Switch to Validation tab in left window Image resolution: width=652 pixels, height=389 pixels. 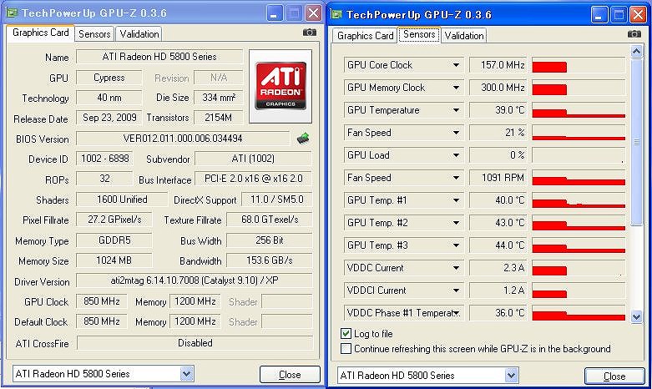(139, 34)
